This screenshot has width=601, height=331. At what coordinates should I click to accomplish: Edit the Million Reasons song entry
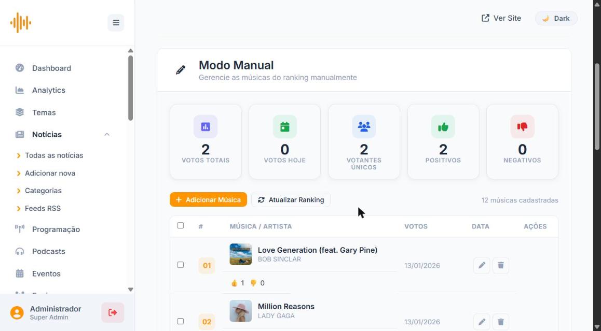(x=482, y=322)
